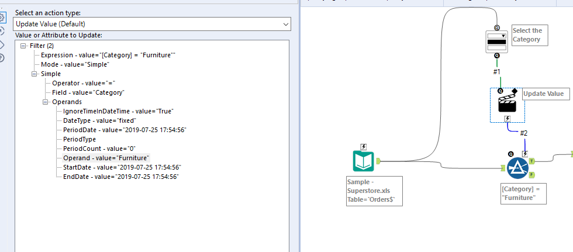The height and width of the screenshot is (252, 573).
Task: Click the Filter tool True output anchor
Action: click(x=531, y=161)
